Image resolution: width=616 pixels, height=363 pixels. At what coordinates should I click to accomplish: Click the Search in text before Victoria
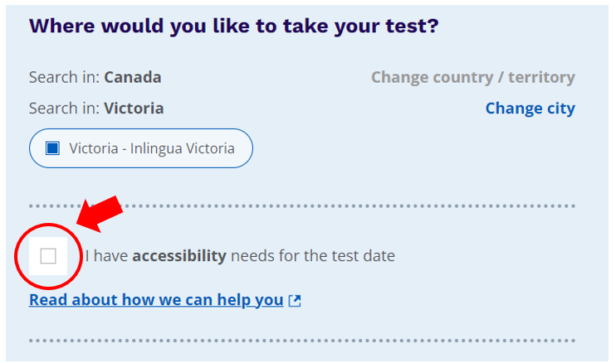(64, 109)
